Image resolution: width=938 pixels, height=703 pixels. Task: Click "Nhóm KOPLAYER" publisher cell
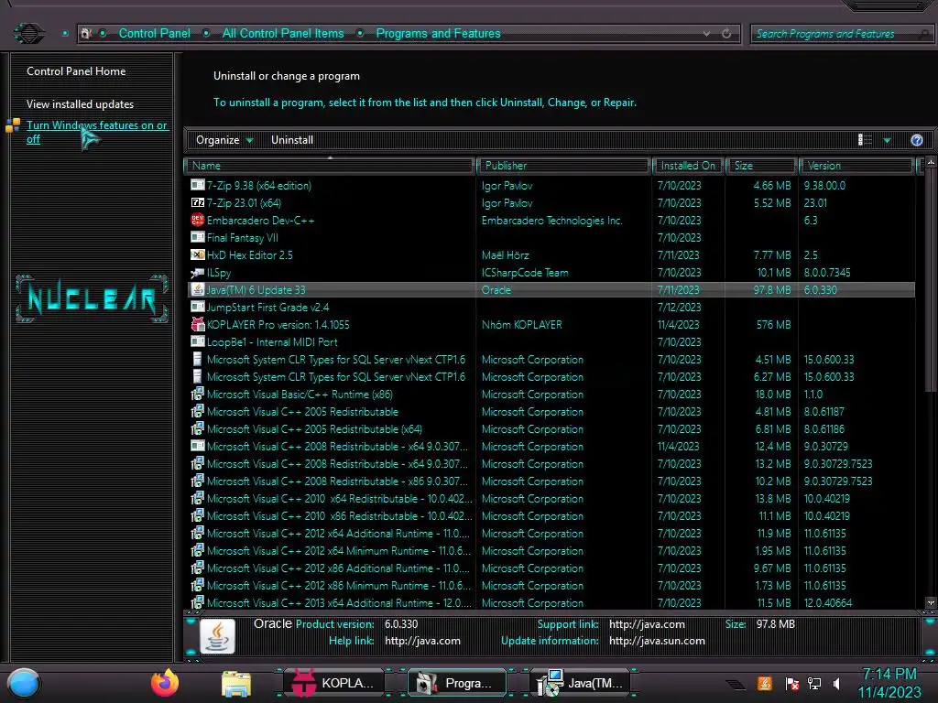pyautogui.click(x=521, y=325)
